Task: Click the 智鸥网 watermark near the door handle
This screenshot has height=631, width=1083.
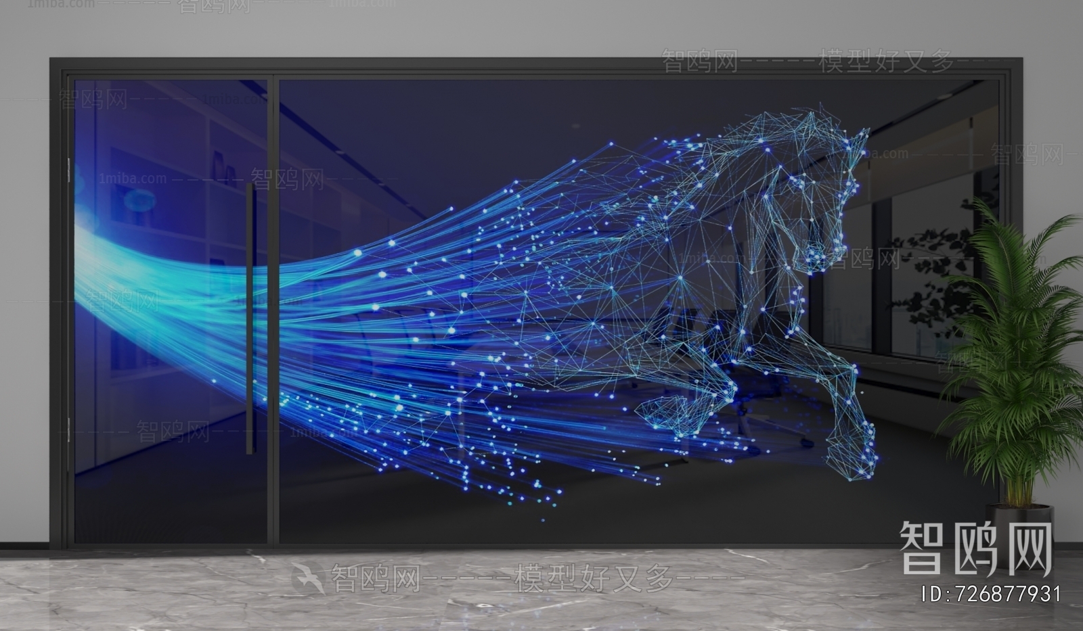Action: coord(288,180)
